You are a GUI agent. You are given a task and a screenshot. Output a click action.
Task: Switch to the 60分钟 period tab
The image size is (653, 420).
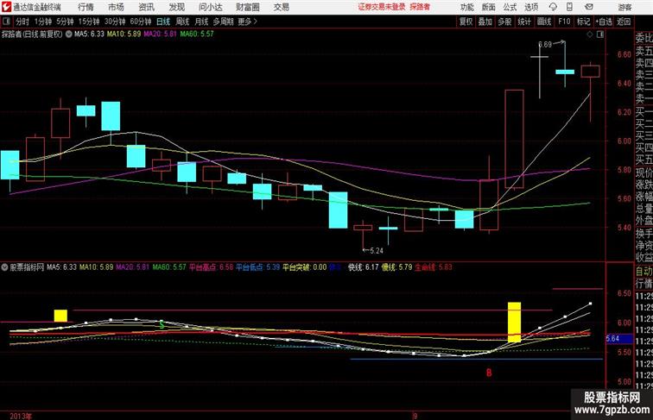click(141, 22)
